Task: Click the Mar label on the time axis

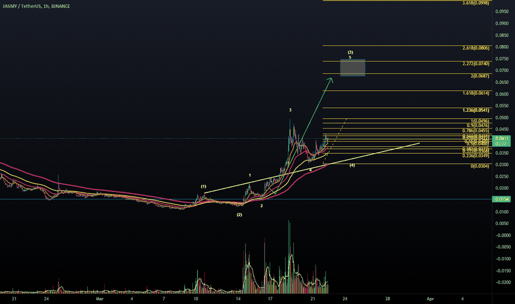Action: (x=99, y=298)
